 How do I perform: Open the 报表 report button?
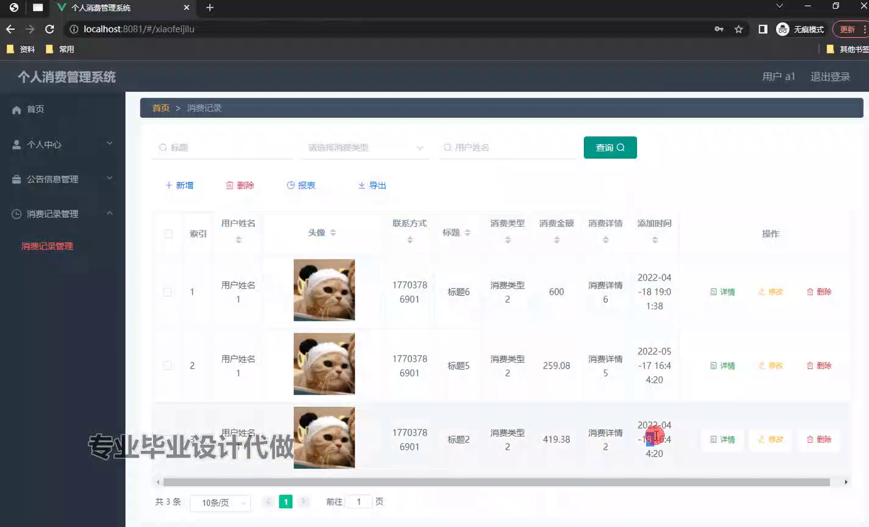[301, 185]
